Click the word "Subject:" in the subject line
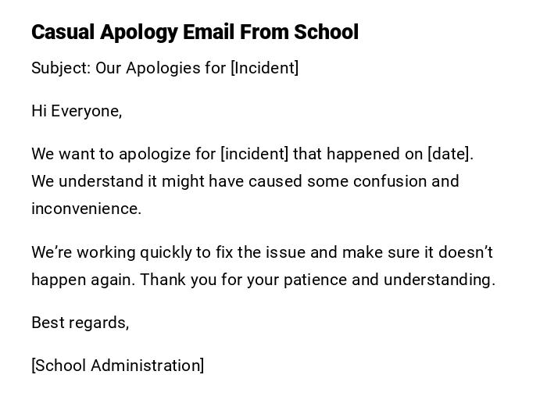547x414 pixels. click(x=61, y=68)
